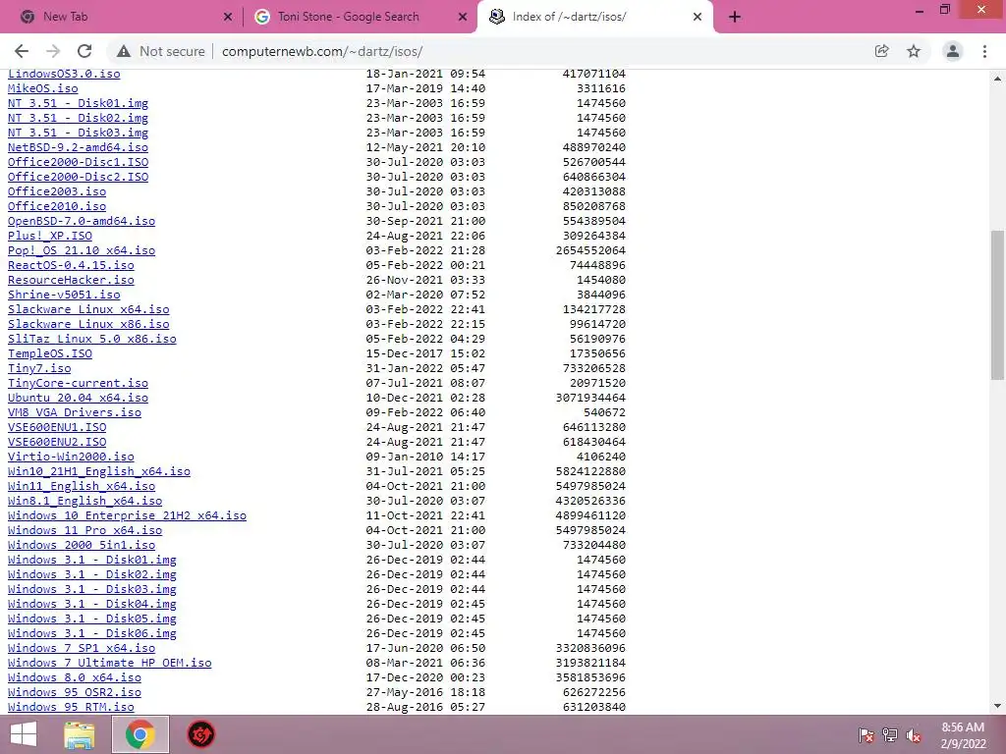The image size is (1006, 754).
Task: Open the NetBSD-9.2-amd64.iso link
Action: 78,147
